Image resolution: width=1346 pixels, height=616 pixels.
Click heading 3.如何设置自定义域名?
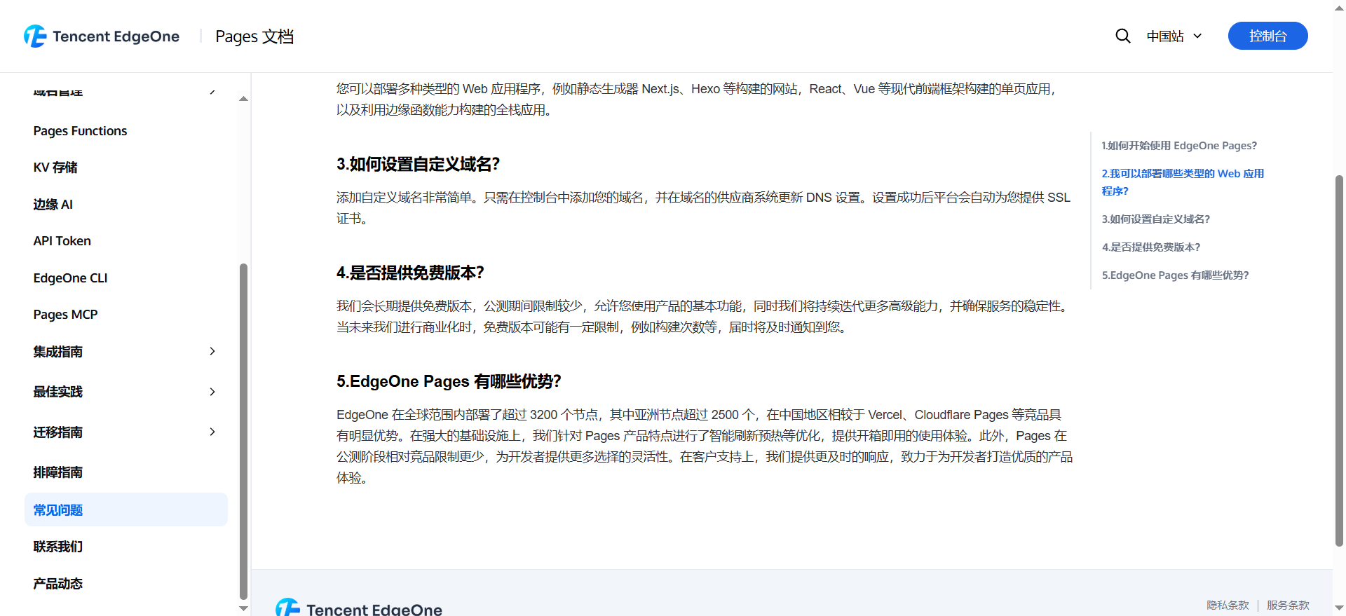tap(418, 164)
